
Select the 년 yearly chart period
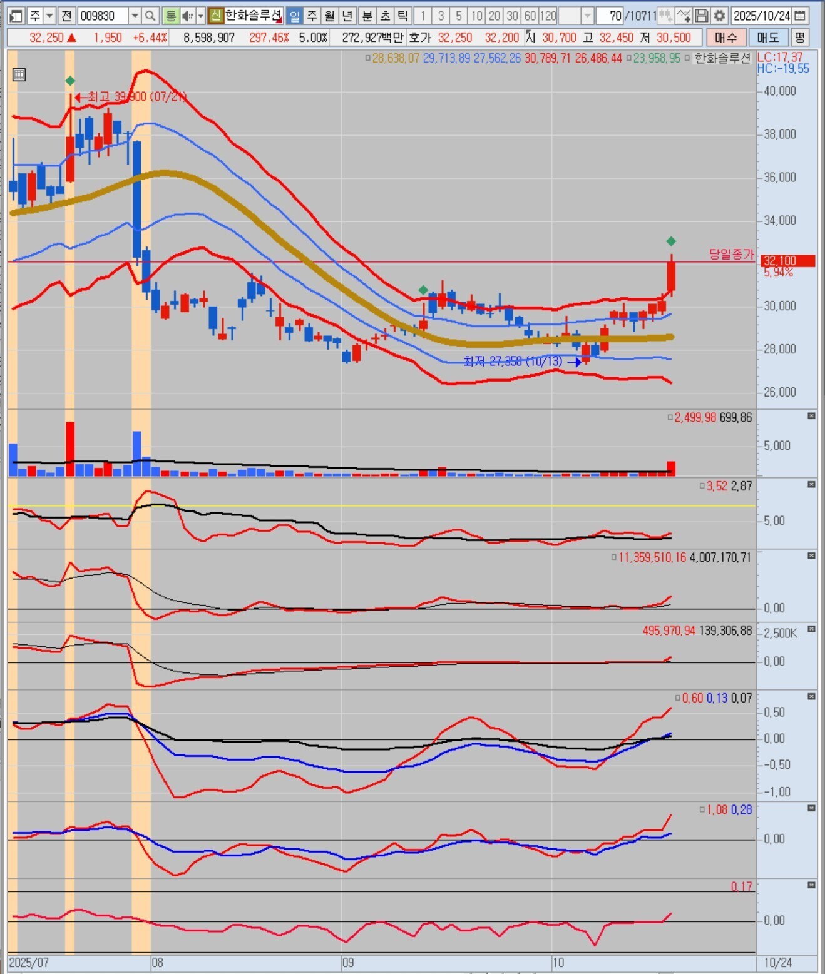(x=348, y=16)
